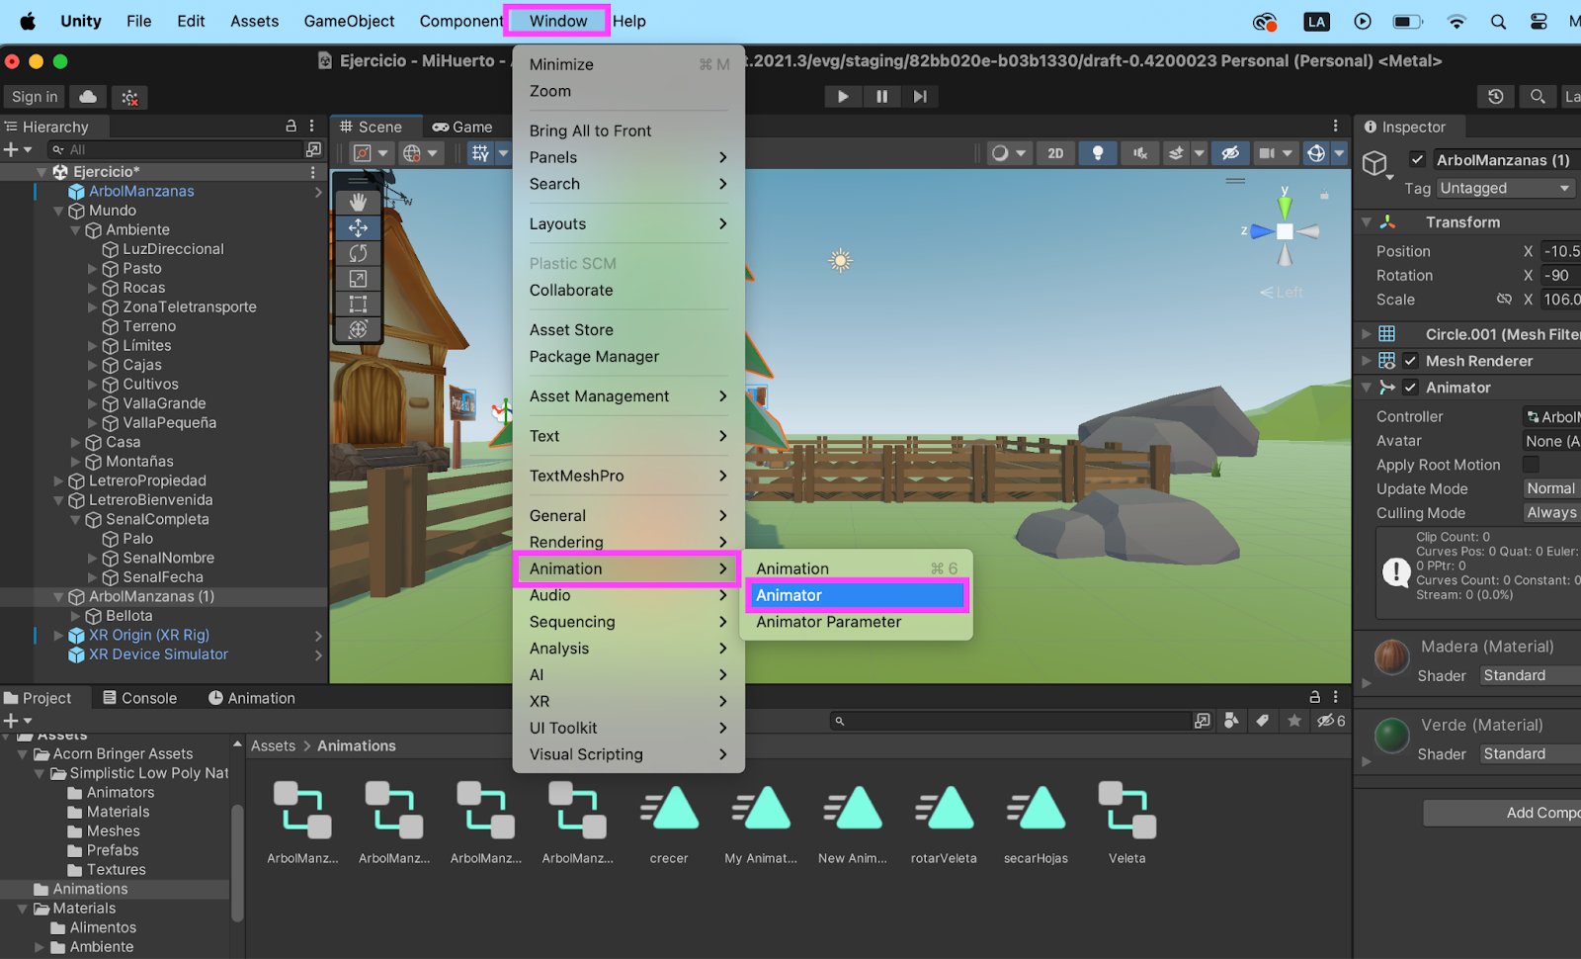Show favorites star in Project panel

click(x=1294, y=721)
